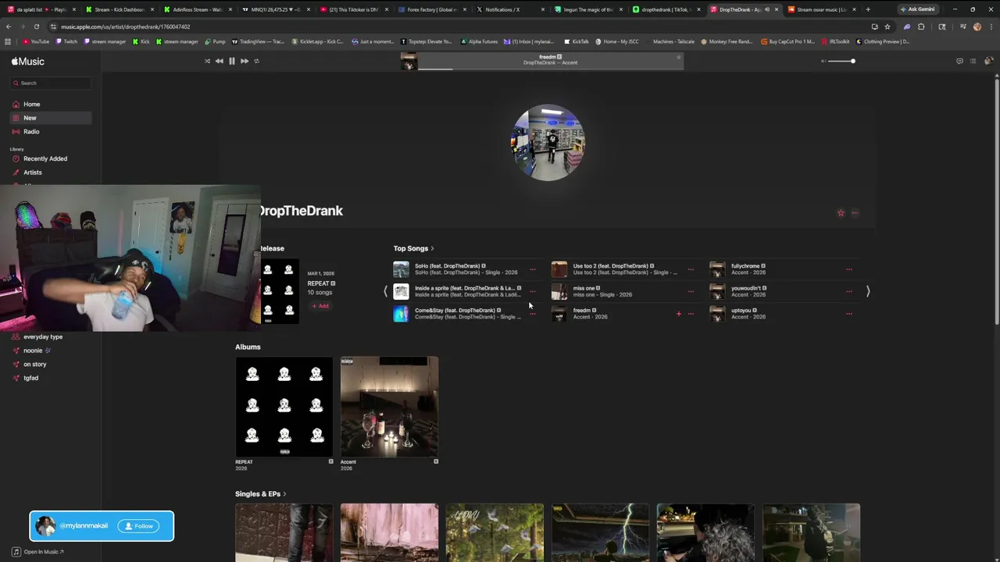Image resolution: width=1000 pixels, height=562 pixels.
Task: Click the browser address bar
Action: pyautogui.click(x=461, y=27)
